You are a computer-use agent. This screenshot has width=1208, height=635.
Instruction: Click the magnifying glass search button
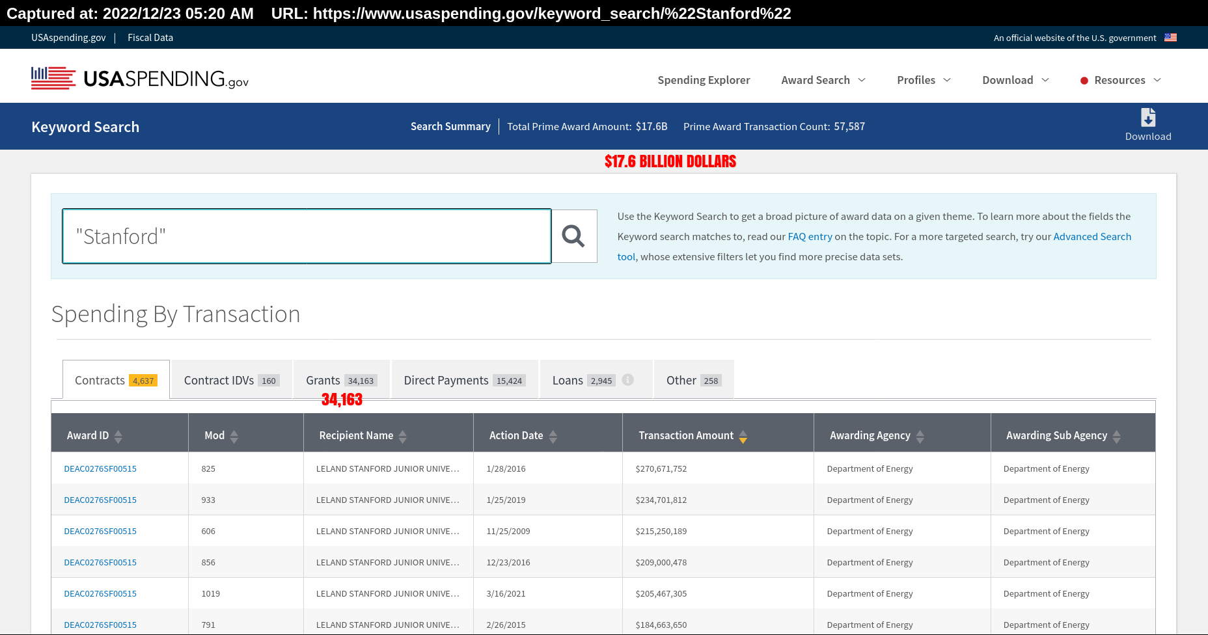(573, 236)
